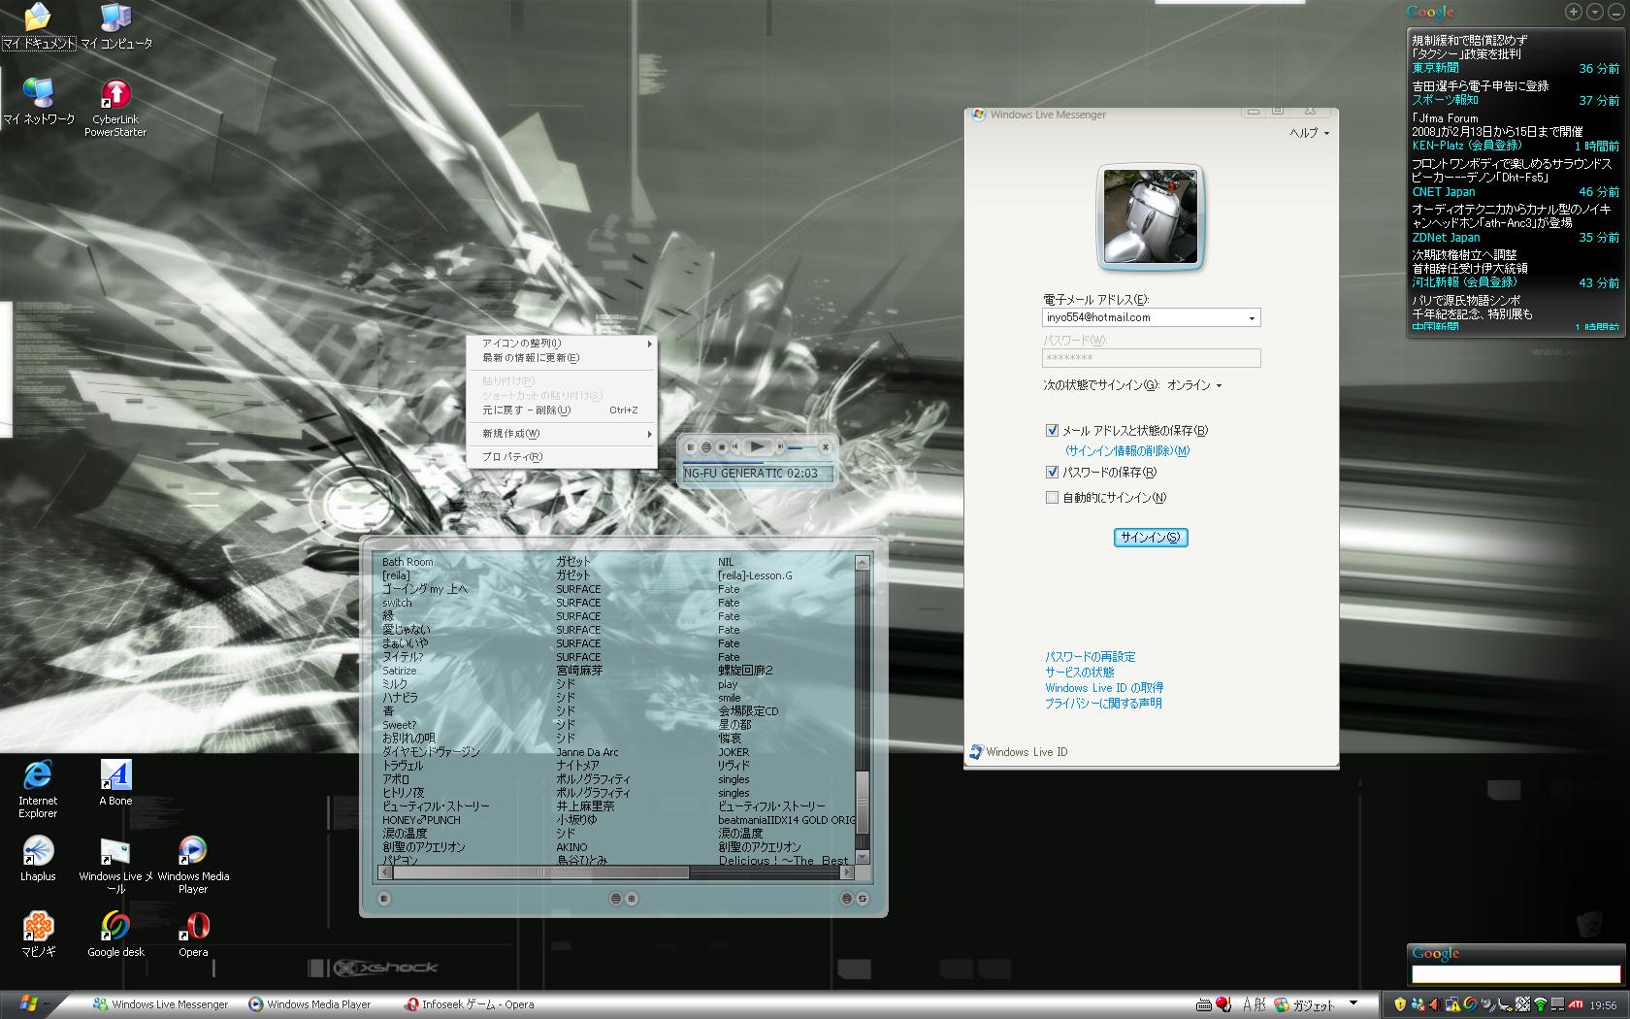Click the repeat icon at the playlist's lower right
Image resolution: width=1630 pixels, height=1019 pixels.
coord(862,899)
